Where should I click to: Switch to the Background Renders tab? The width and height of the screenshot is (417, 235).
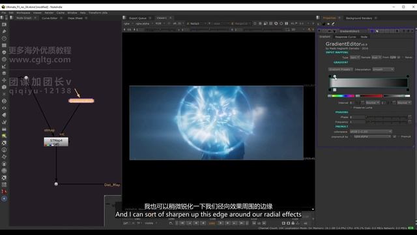click(x=359, y=18)
